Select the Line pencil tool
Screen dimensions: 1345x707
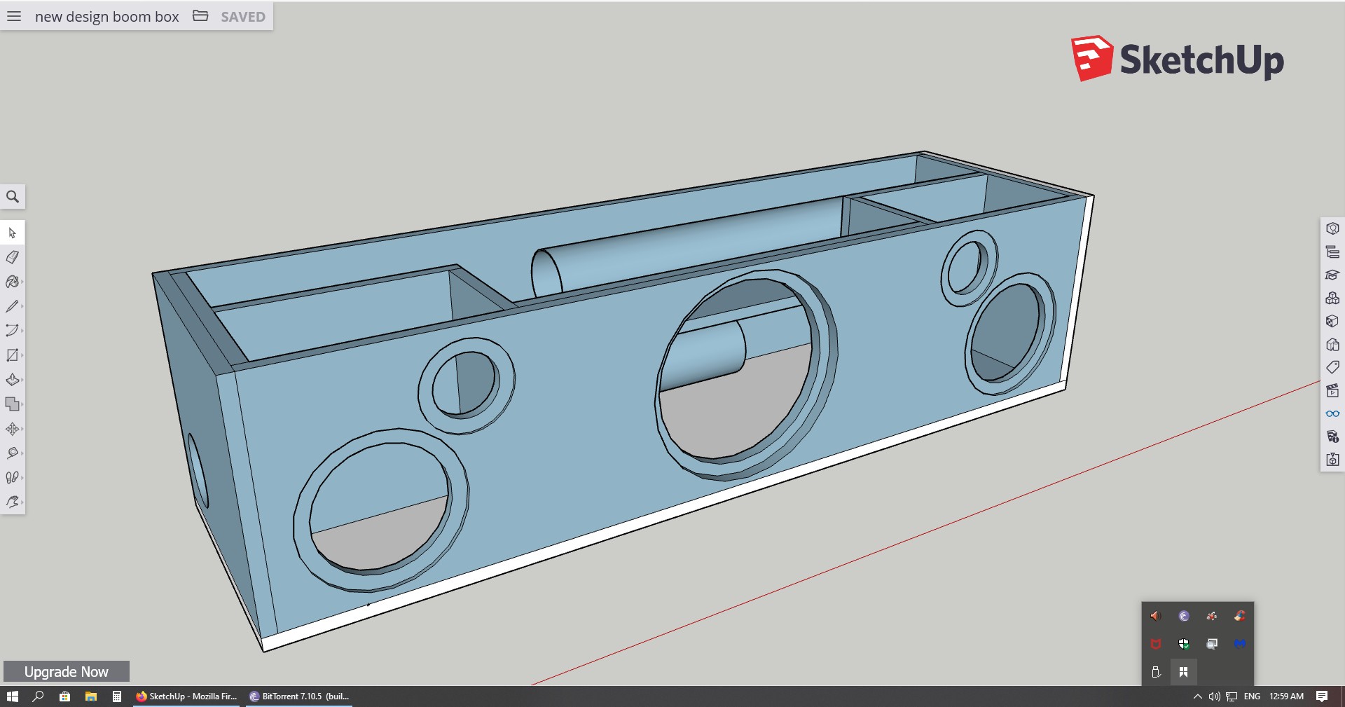pos(13,306)
